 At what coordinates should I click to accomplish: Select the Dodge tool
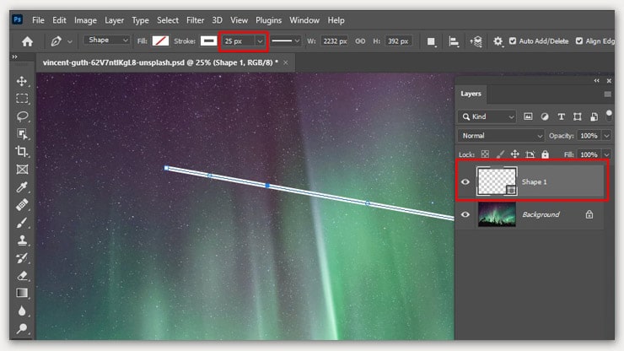pos(22,329)
